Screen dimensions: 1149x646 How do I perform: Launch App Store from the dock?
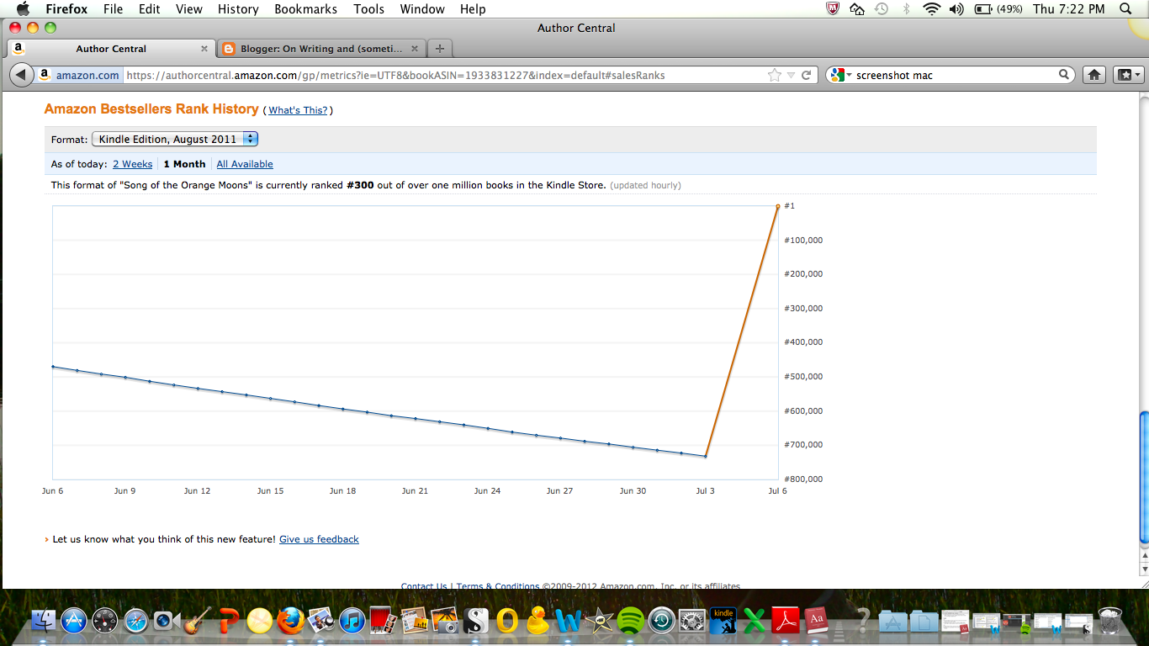(x=74, y=621)
